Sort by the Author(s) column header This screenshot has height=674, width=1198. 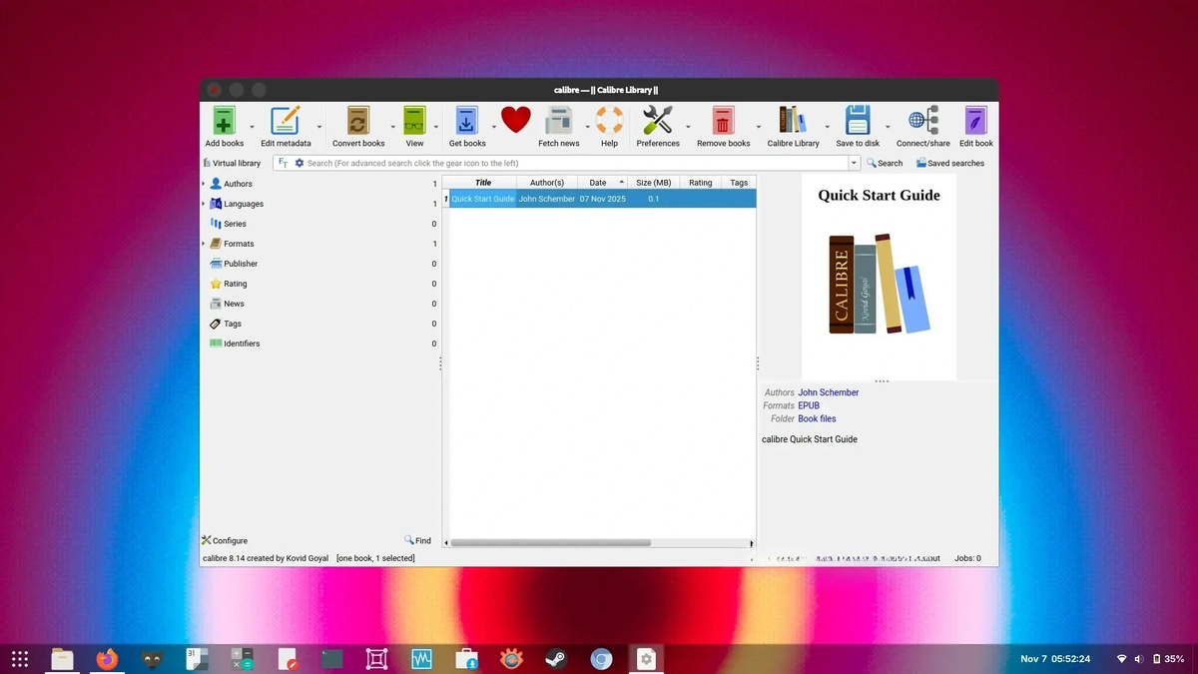click(547, 183)
